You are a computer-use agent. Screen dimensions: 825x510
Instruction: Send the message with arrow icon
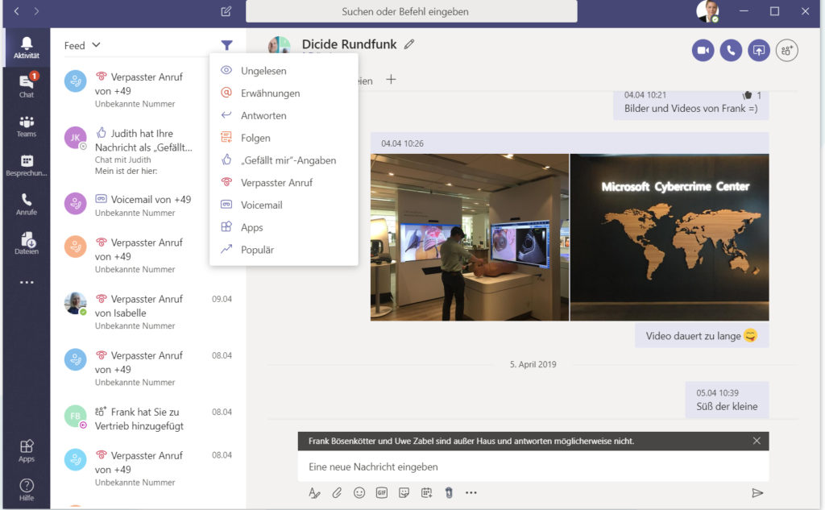coord(757,492)
